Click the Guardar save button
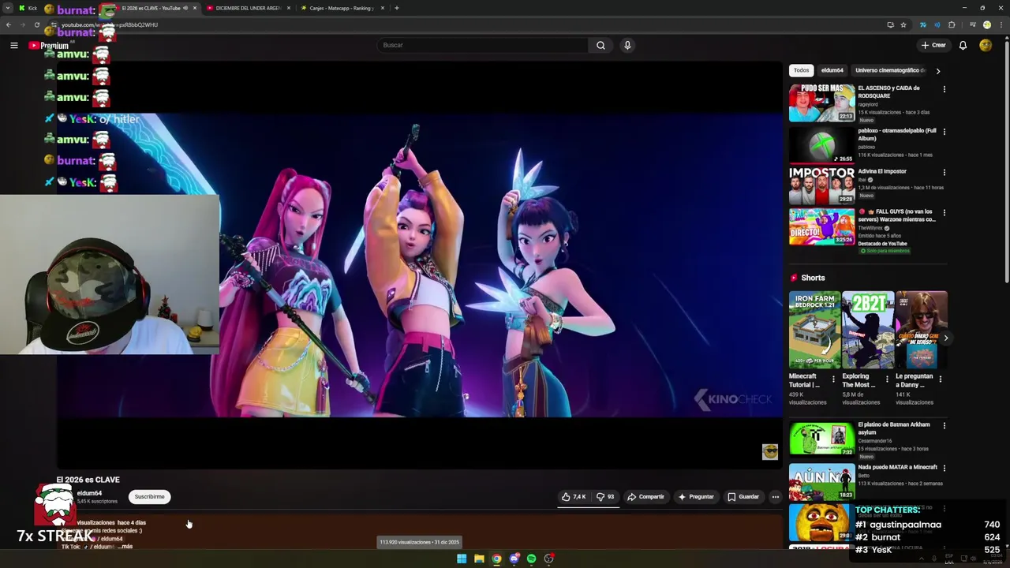Image resolution: width=1010 pixels, height=568 pixels. (743, 496)
